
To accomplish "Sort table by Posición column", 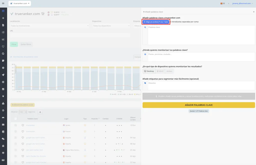I will (95, 119).
